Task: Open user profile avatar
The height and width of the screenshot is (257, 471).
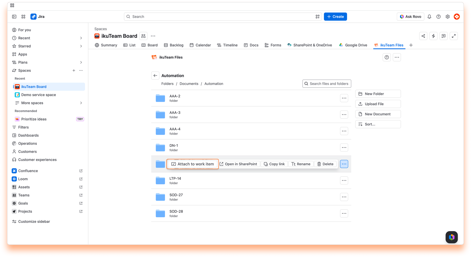Action: point(457,16)
